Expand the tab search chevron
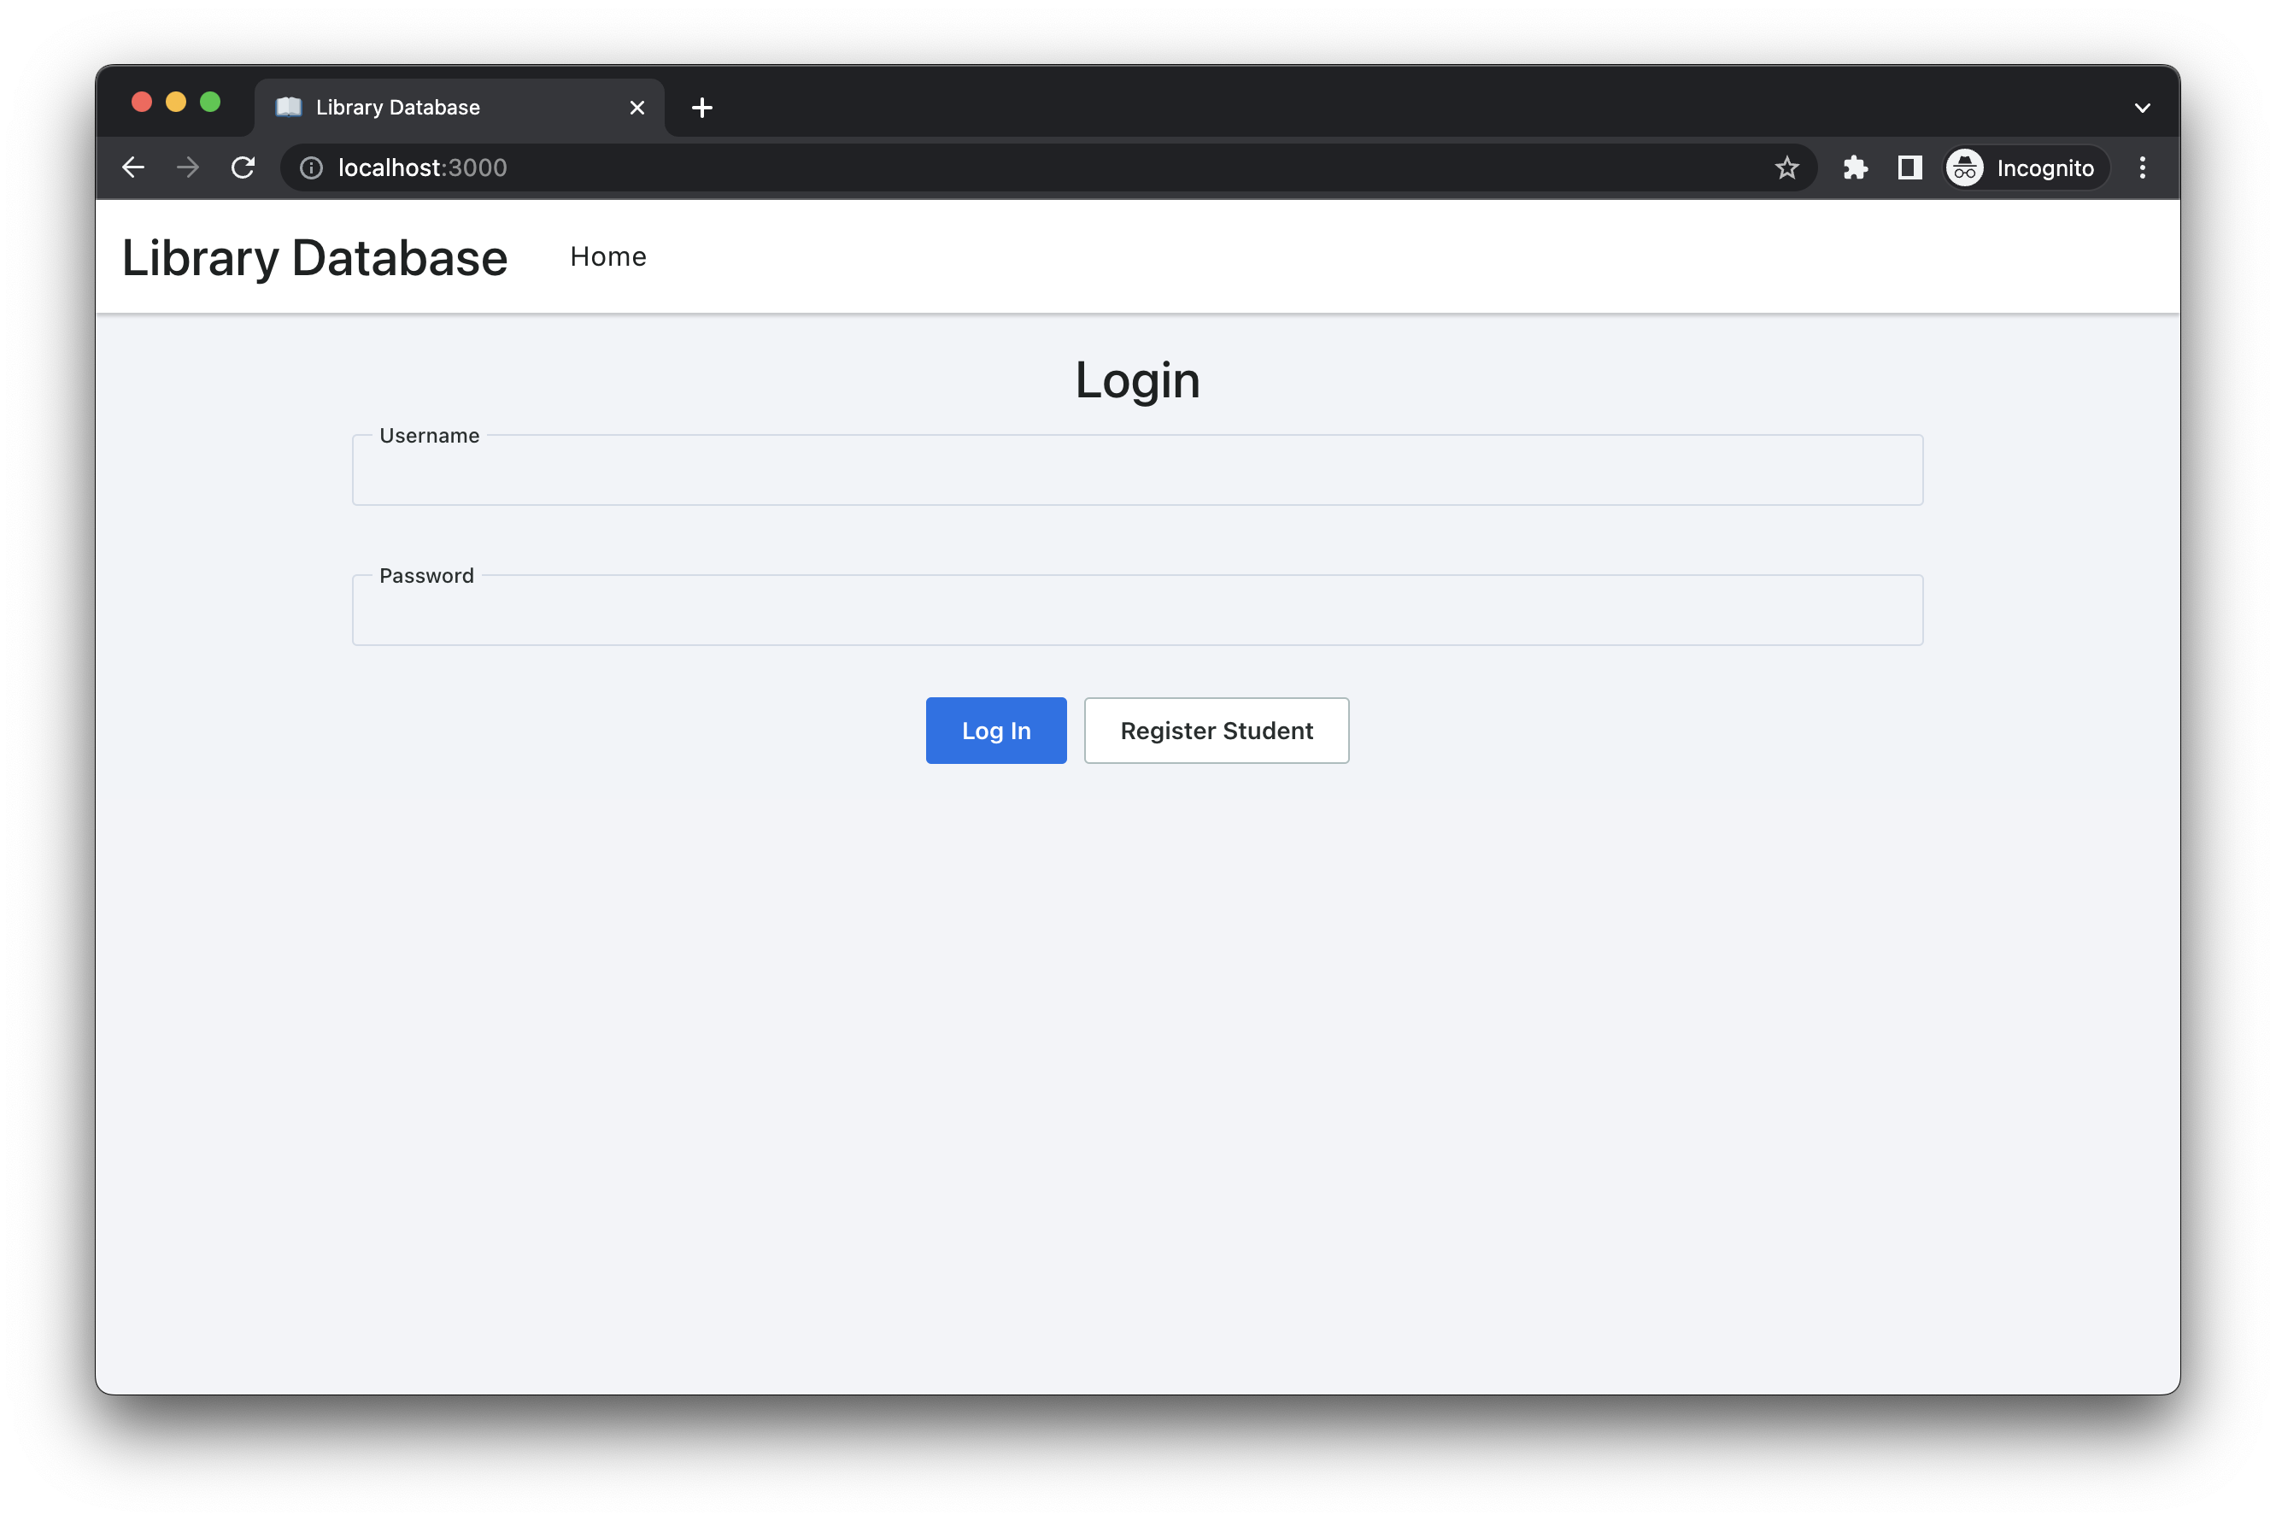The height and width of the screenshot is (1521, 2276). (x=2142, y=108)
